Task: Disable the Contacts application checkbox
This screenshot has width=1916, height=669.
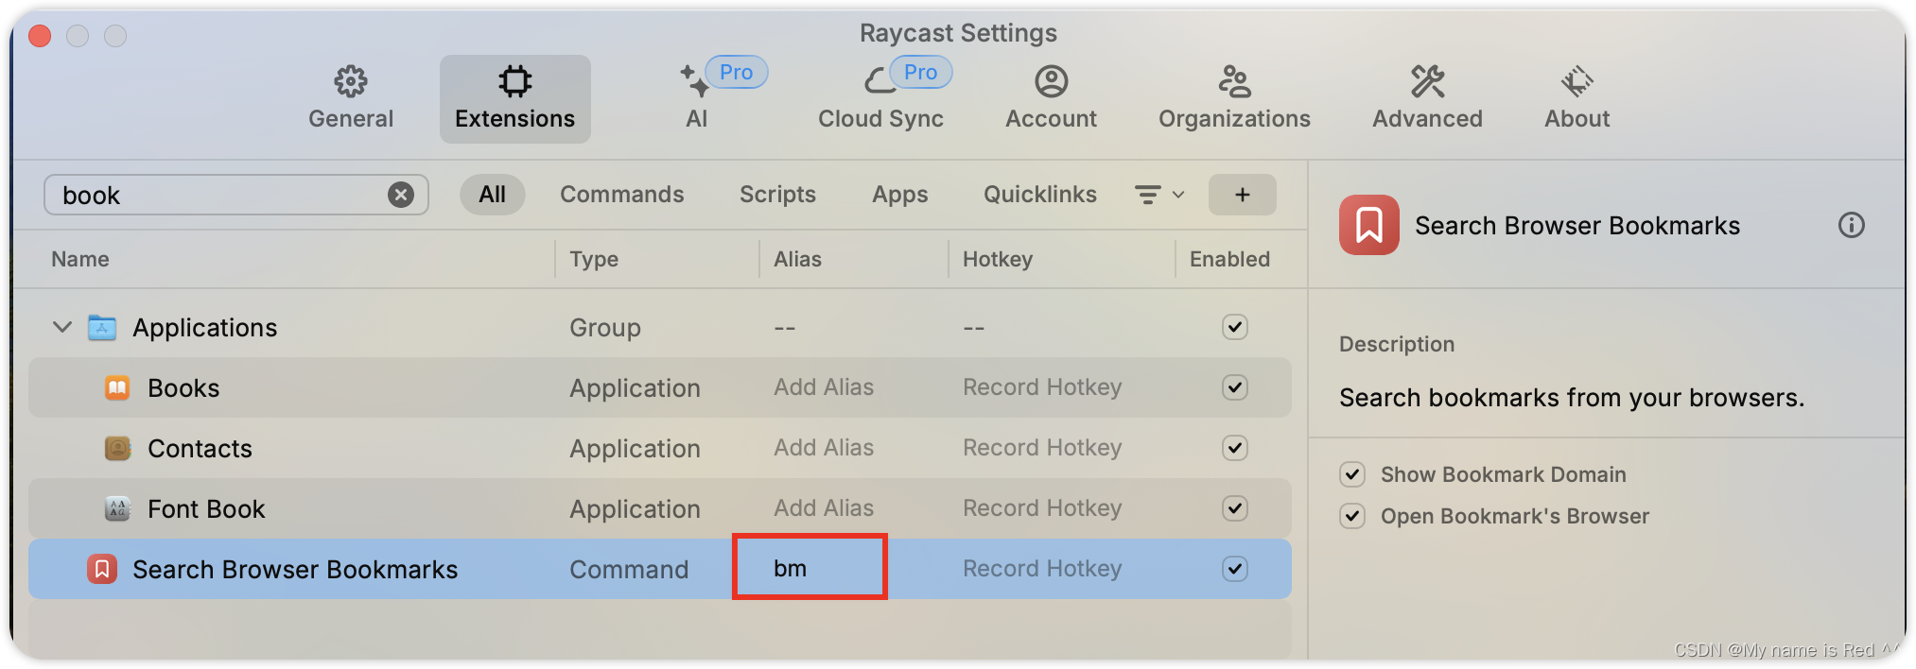Action: click(1235, 448)
